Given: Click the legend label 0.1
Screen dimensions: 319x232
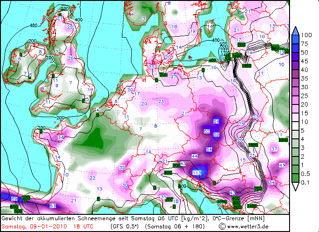Looking at the screenshot, I should coord(305,182).
